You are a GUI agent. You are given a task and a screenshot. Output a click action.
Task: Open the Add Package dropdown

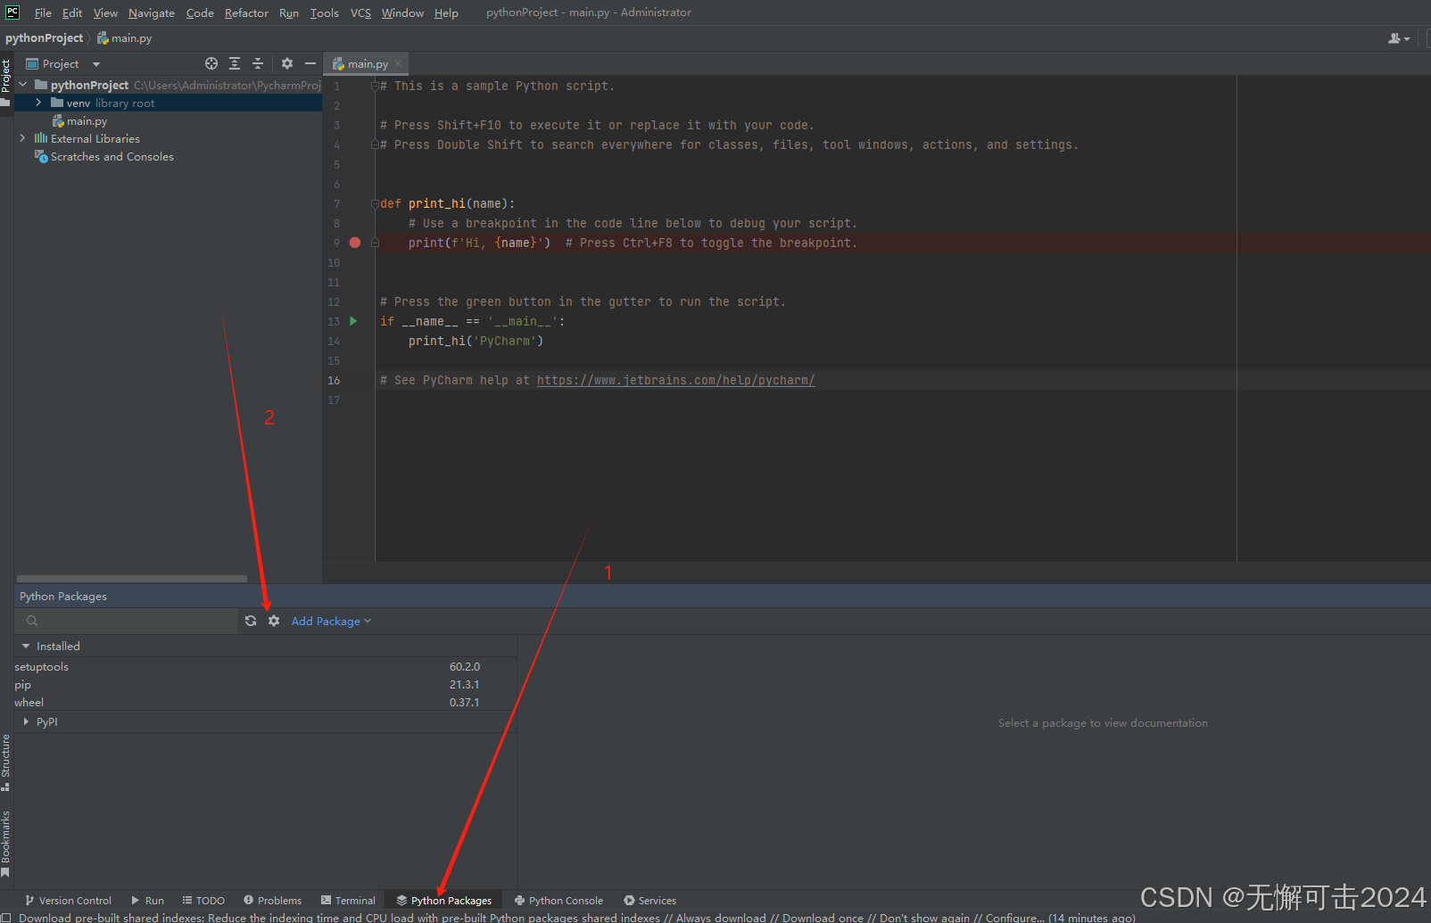pyautogui.click(x=330, y=621)
